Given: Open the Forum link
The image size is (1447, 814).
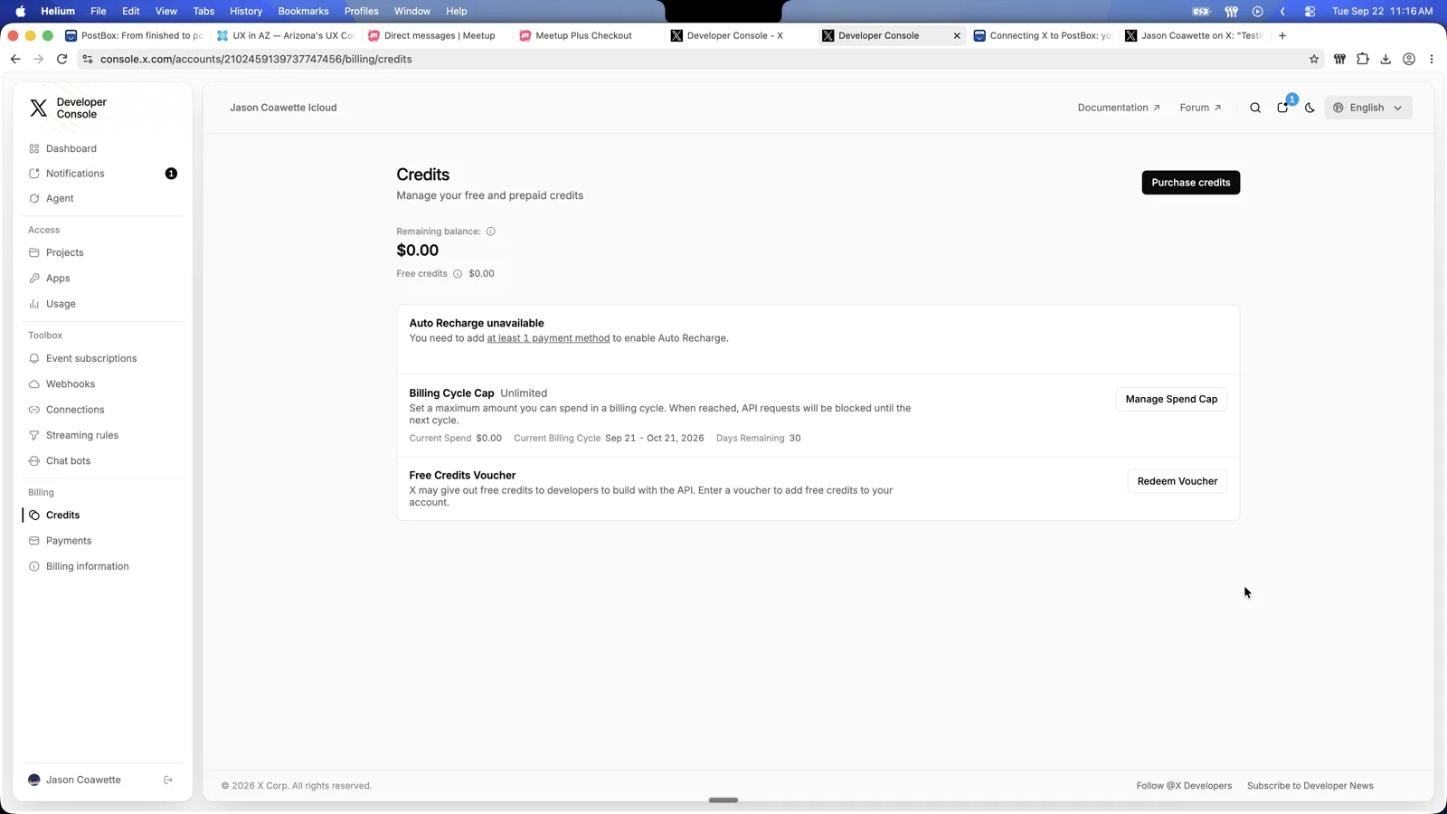Looking at the screenshot, I should [1200, 108].
